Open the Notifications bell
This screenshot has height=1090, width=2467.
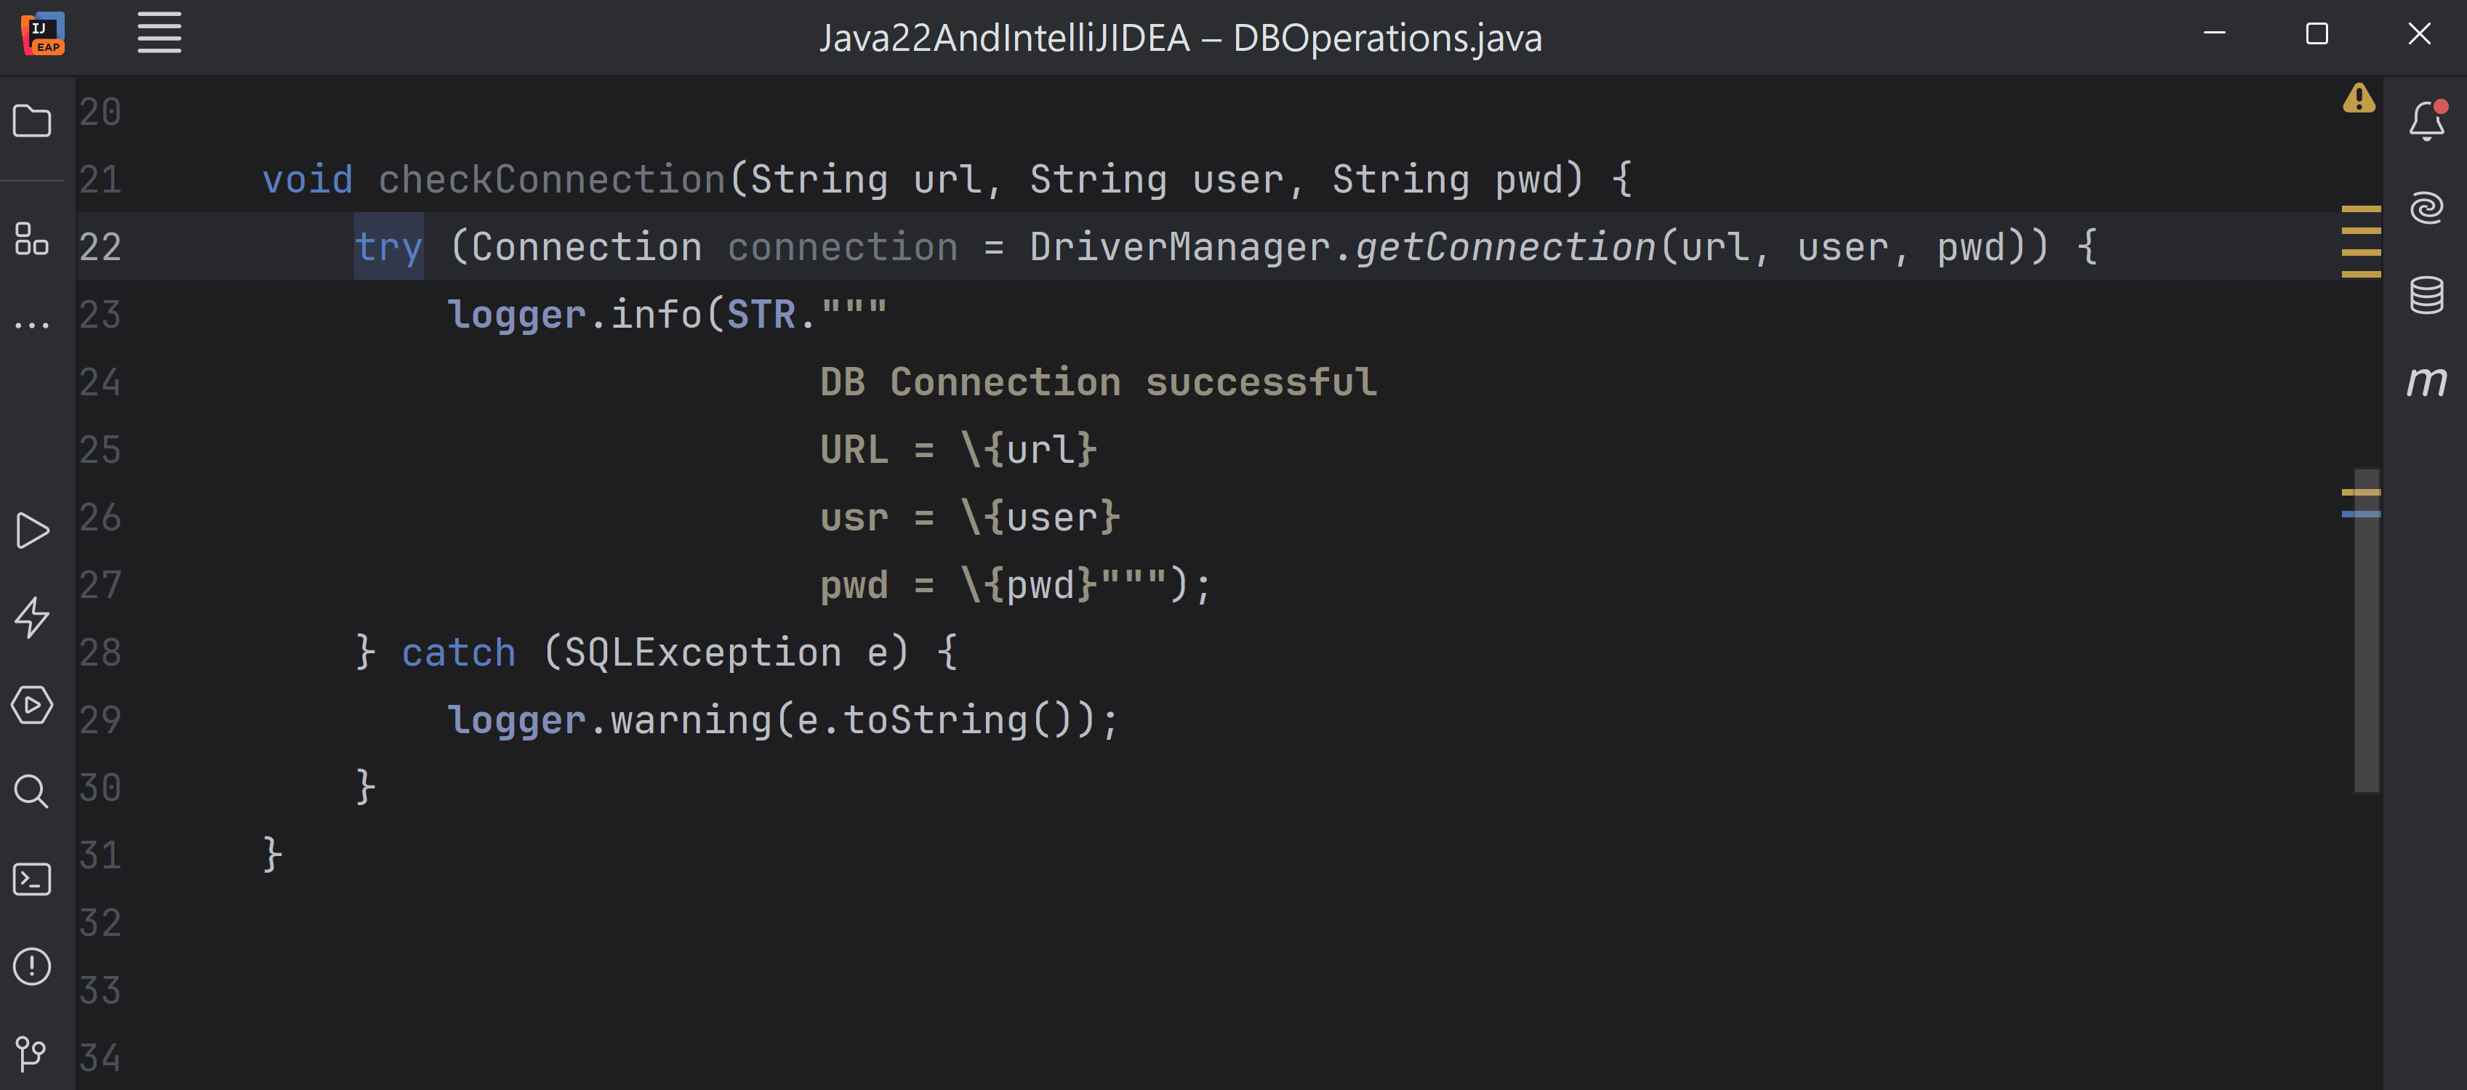pyautogui.click(x=2426, y=121)
